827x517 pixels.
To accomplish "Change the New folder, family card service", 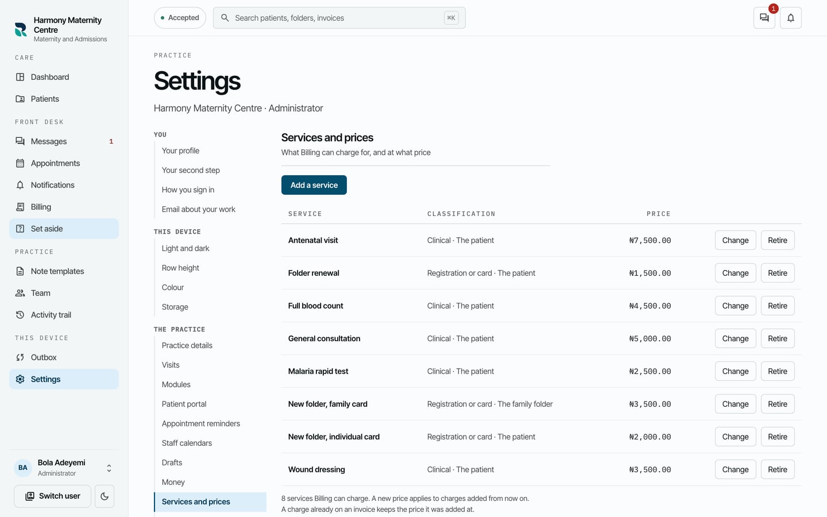I will pyautogui.click(x=735, y=404).
